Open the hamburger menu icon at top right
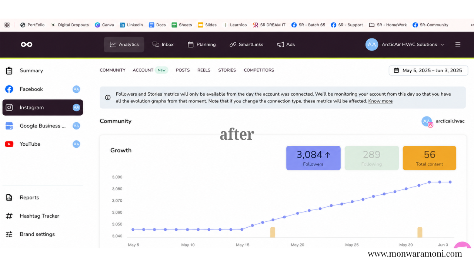The width and height of the screenshot is (474, 267). (x=458, y=44)
